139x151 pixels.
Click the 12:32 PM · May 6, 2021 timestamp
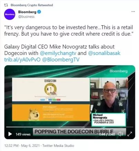22,145
